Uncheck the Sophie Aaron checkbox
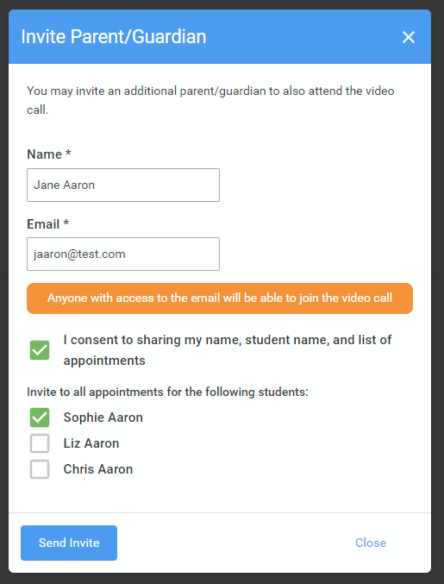 pyautogui.click(x=40, y=418)
